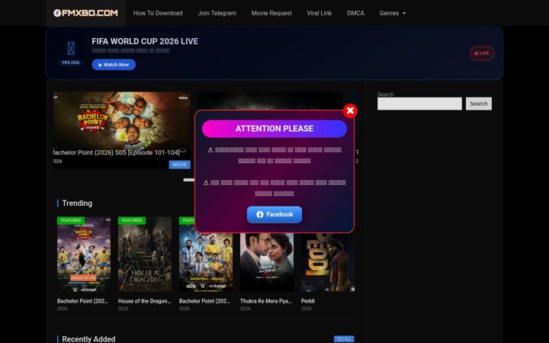Click SEE ALL next to Recently Added
The width and height of the screenshot is (549, 343).
click(344, 338)
